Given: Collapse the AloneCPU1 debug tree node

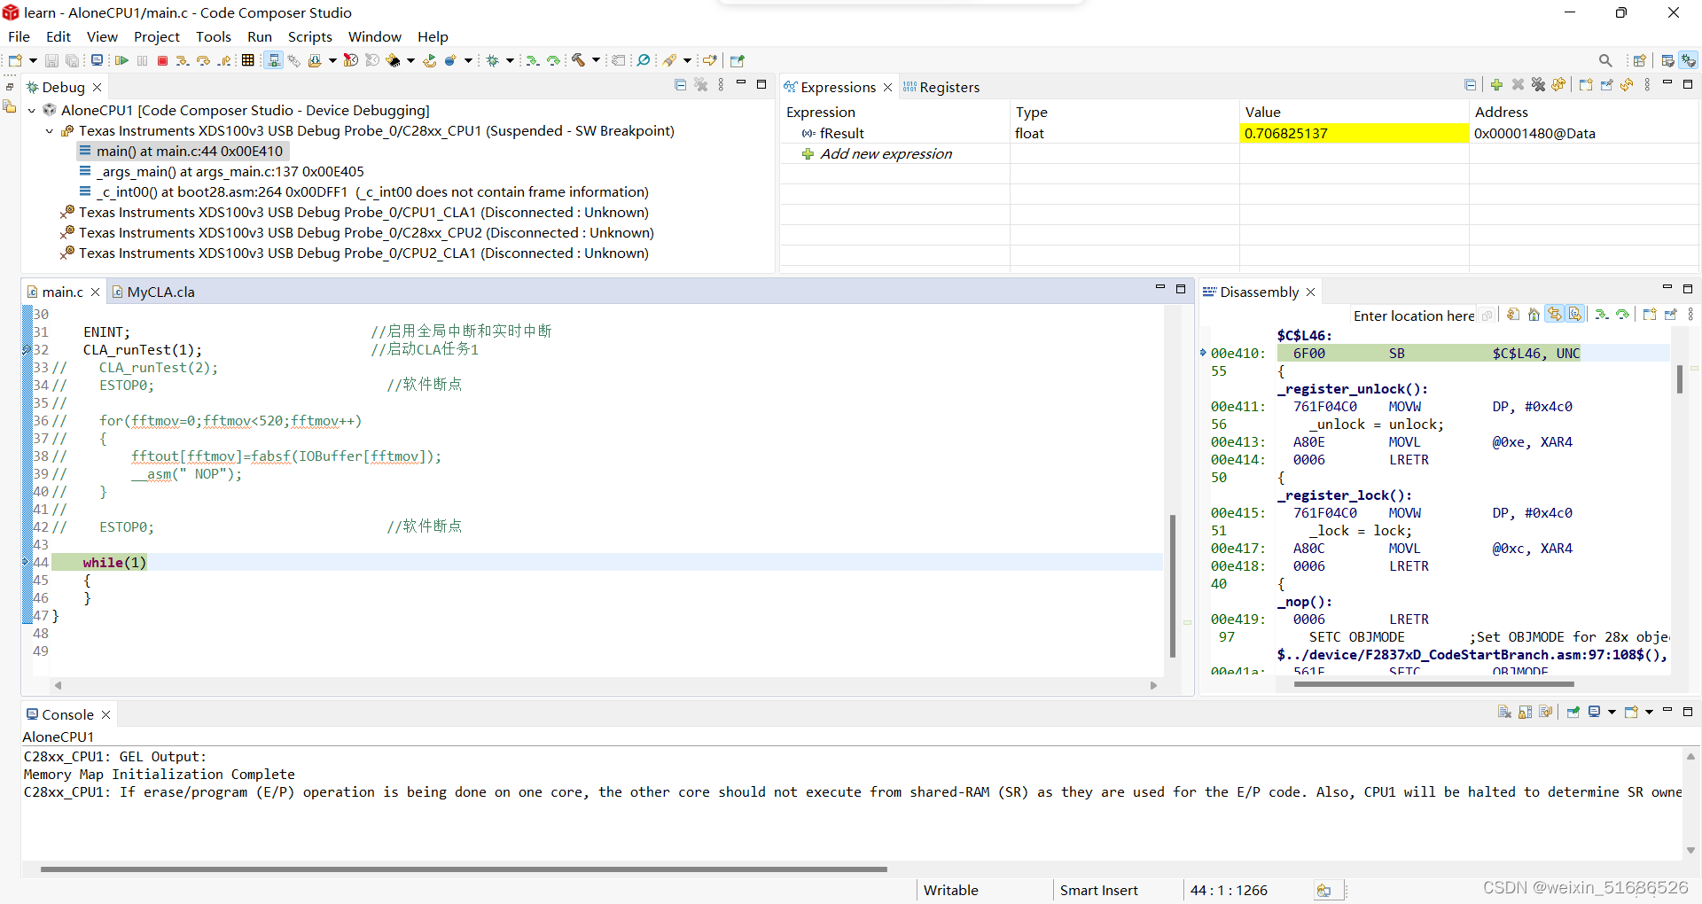Looking at the screenshot, I should [32, 110].
